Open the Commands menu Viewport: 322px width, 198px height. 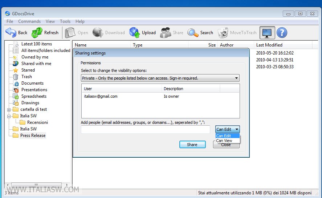(x=29, y=21)
